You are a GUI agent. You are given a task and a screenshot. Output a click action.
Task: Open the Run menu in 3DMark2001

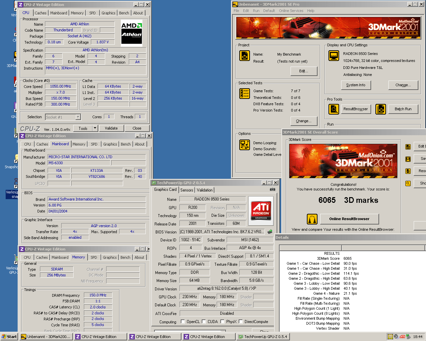coord(256,11)
